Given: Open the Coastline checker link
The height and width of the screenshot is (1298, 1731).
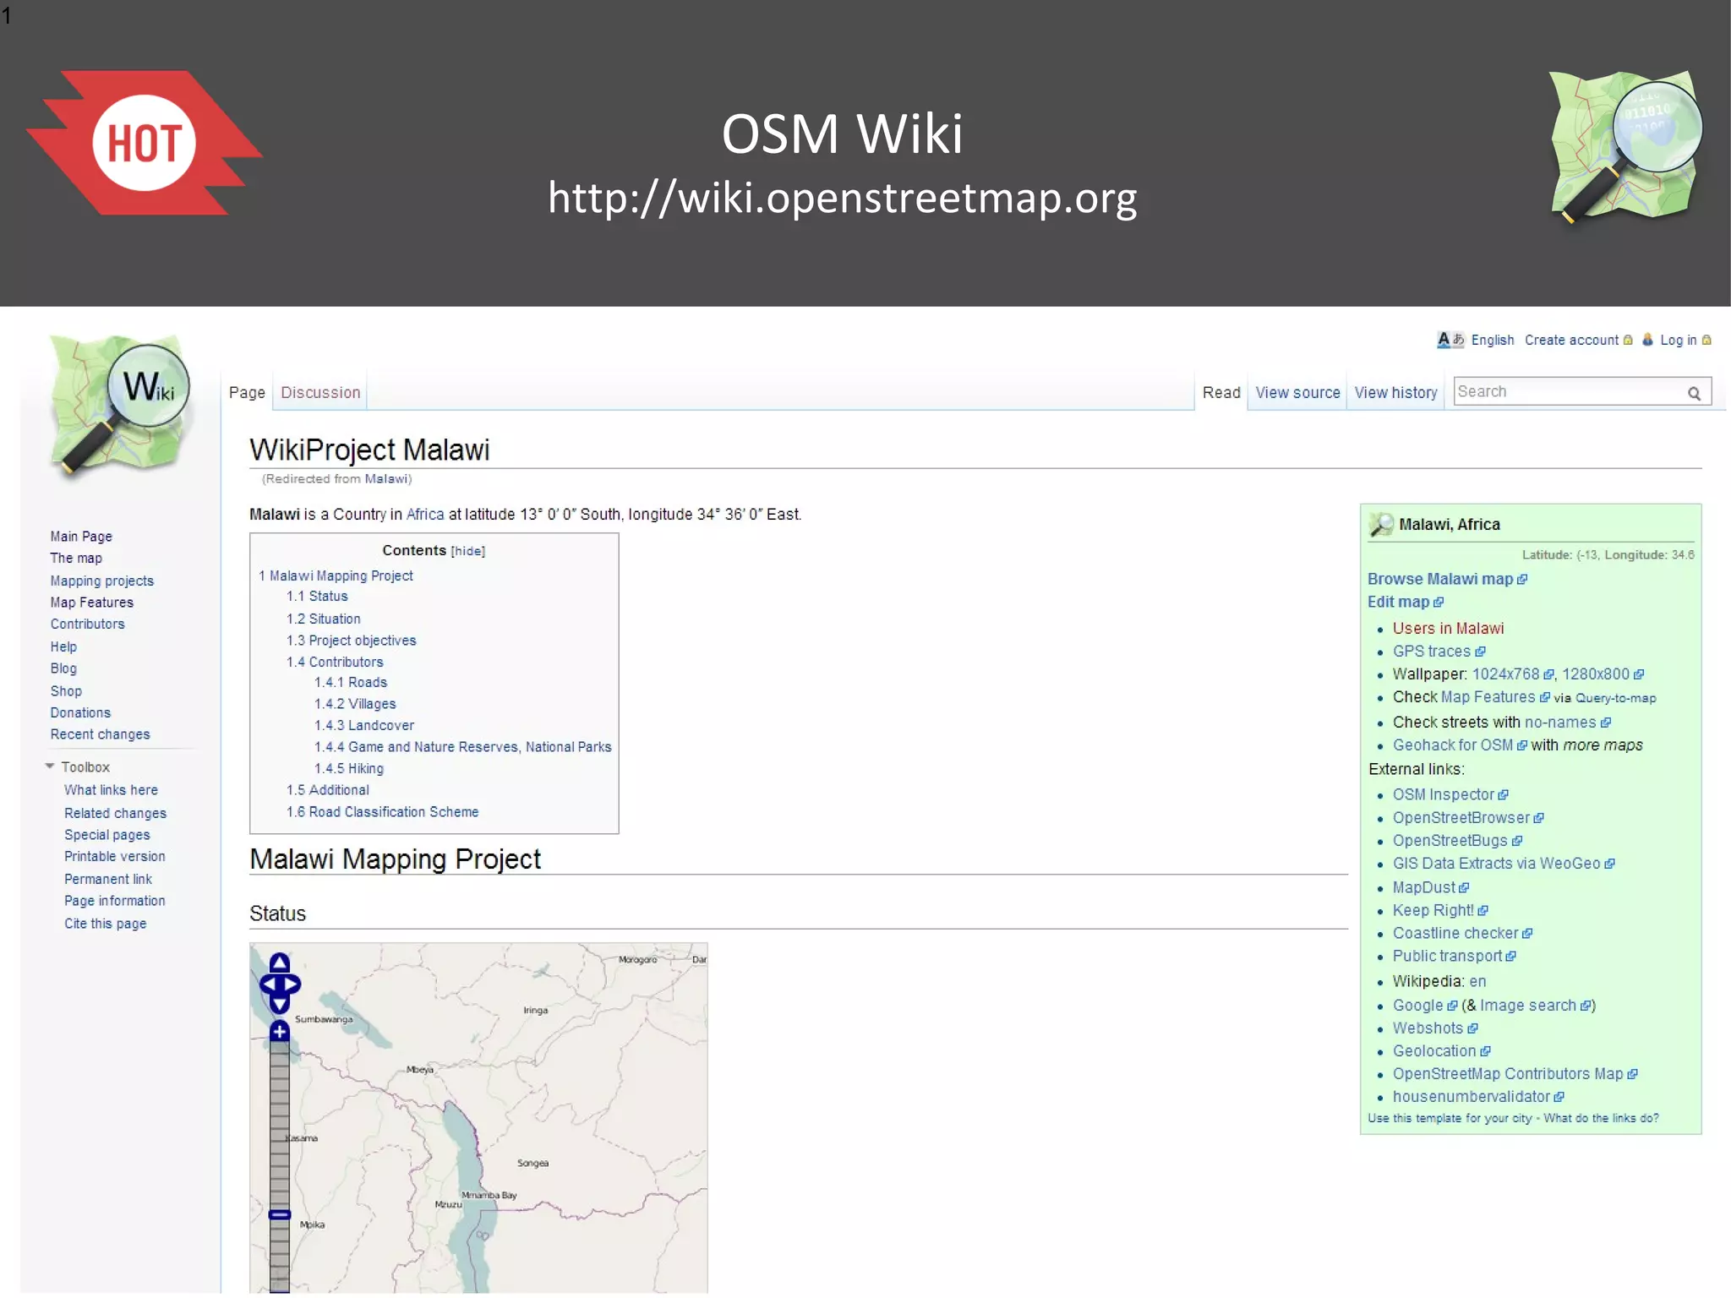Looking at the screenshot, I should coord(1455,934).
